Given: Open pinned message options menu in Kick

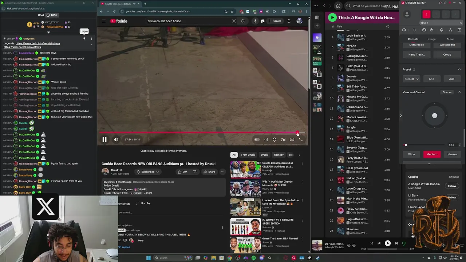Looking at the screenshot, I should tap(91, 39).
